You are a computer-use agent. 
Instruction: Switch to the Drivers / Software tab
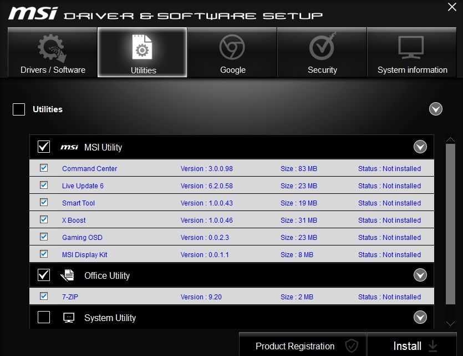[53, 52]
